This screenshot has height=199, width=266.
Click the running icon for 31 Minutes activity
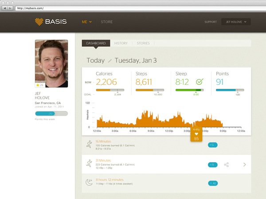point(89,163)
